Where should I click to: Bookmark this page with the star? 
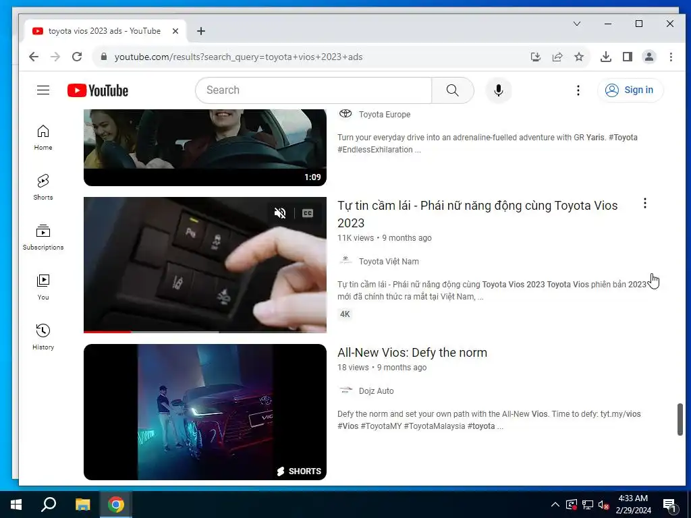pos(579,57)
